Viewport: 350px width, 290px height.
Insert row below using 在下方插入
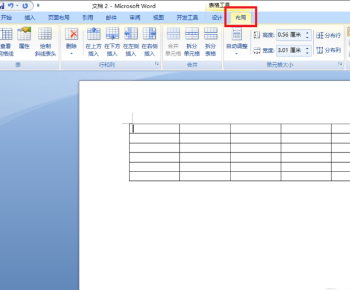pyautogui.click(x=112, y=41)
